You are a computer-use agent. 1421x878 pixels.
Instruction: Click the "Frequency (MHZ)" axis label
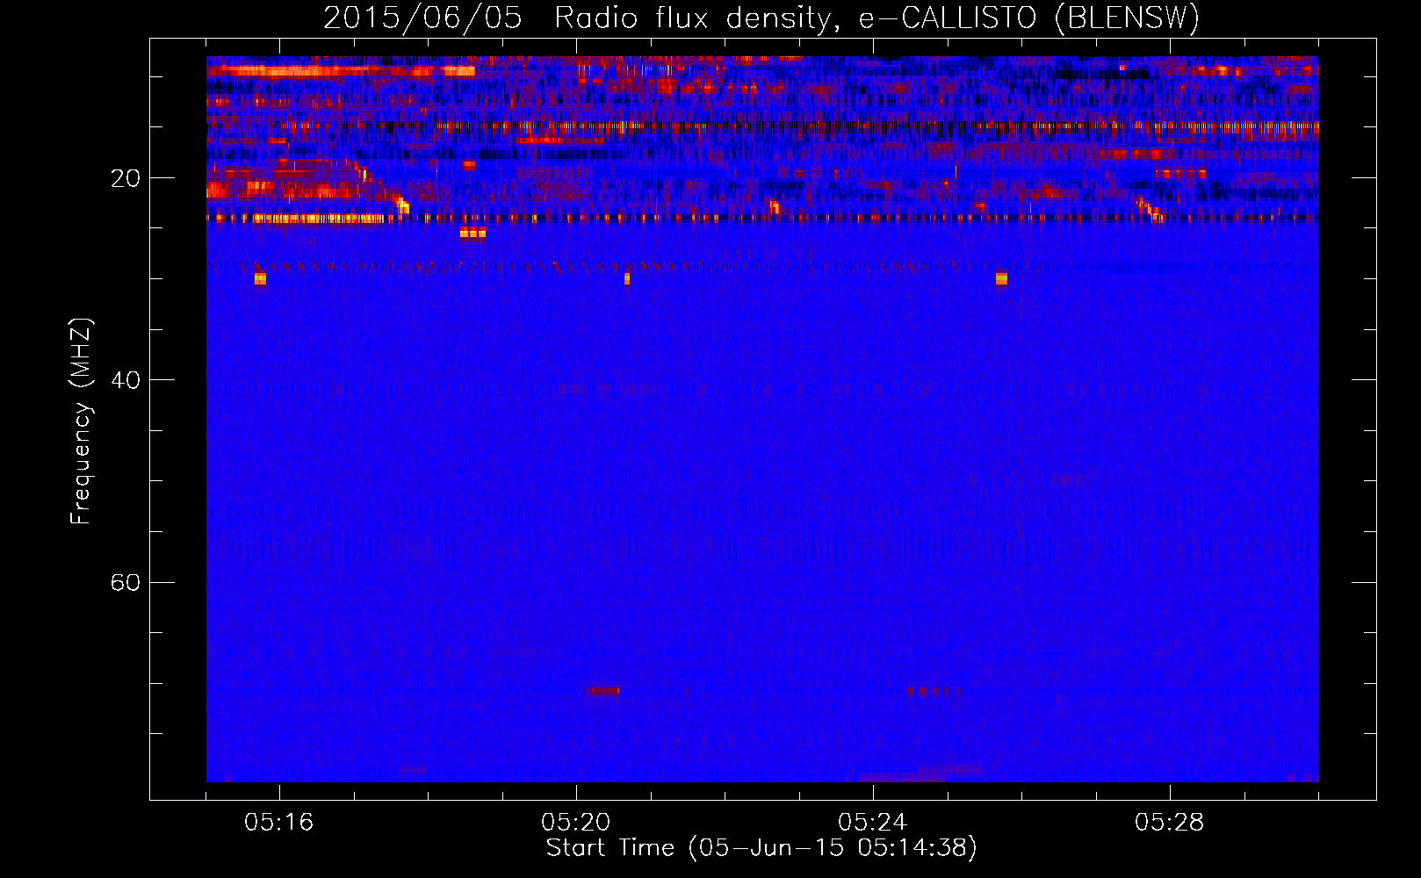click(81, 421)
